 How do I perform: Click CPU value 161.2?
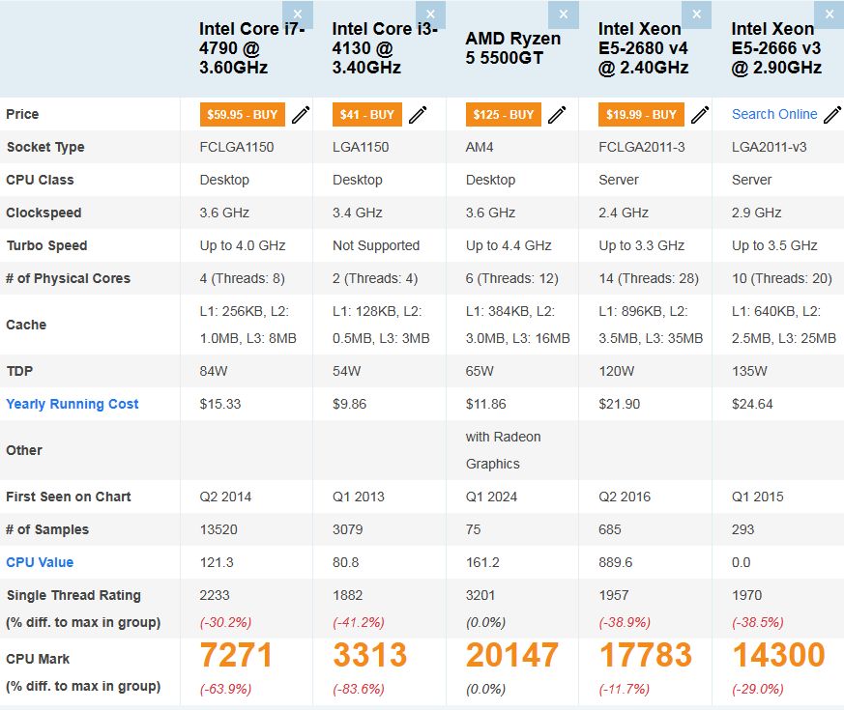[x=482, y=562]
